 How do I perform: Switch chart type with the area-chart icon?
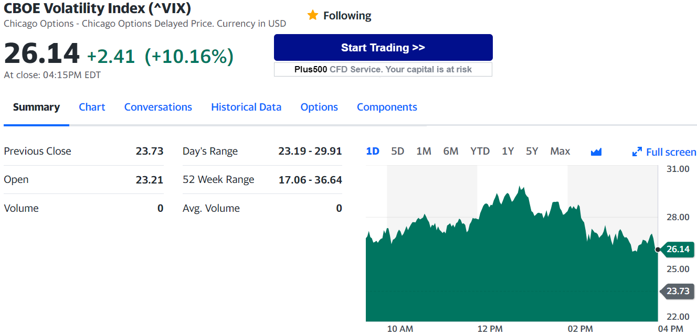(x=596, y=152)
